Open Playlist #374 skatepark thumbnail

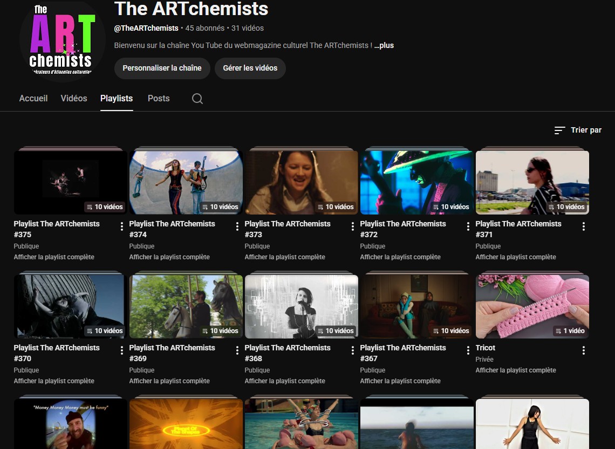tap(186, 182)
